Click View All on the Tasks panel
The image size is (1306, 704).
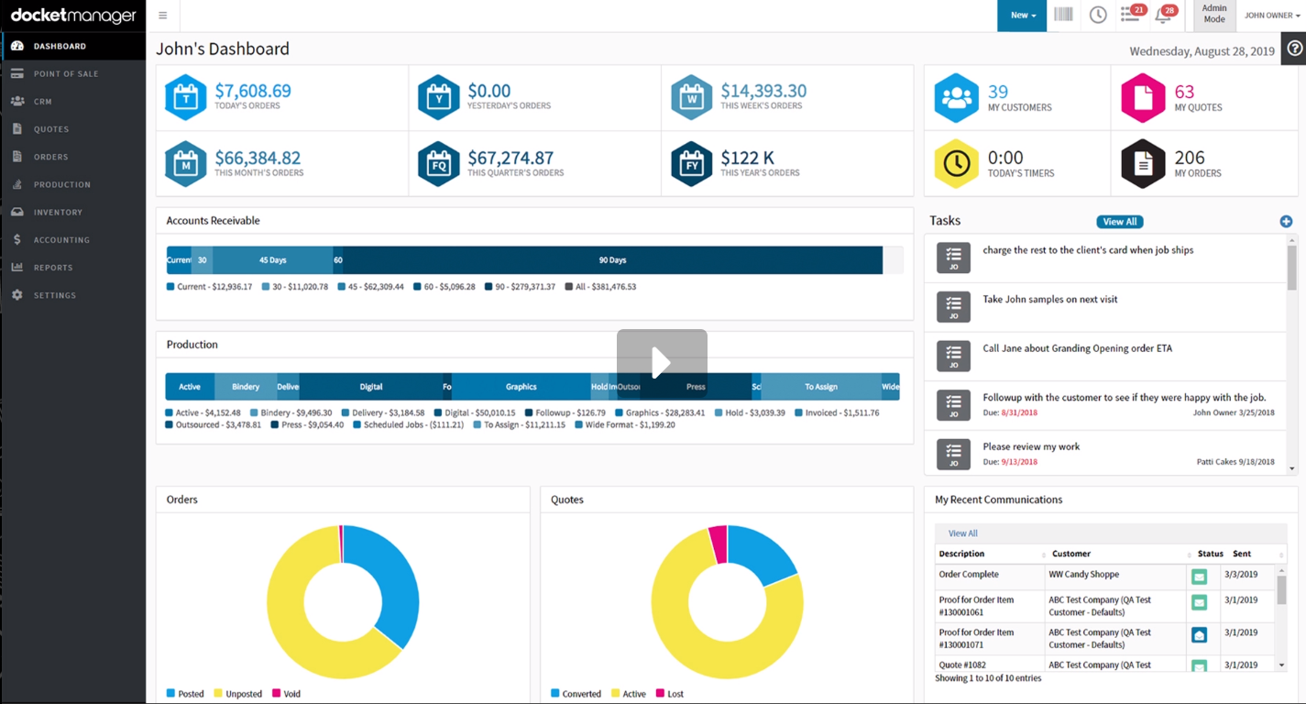click(1119, 221)
